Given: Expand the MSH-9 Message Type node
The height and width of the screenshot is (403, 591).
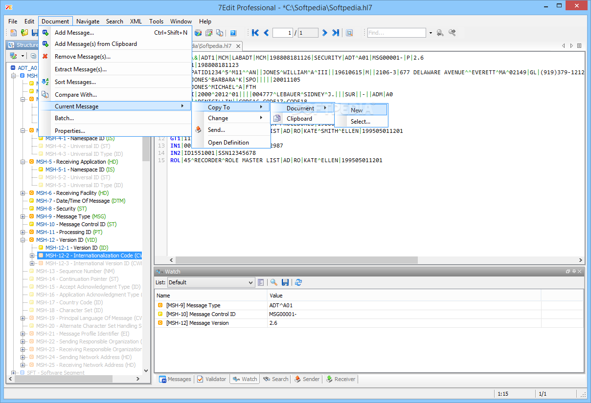Looking at the screenshot, I should click(23, 216).
